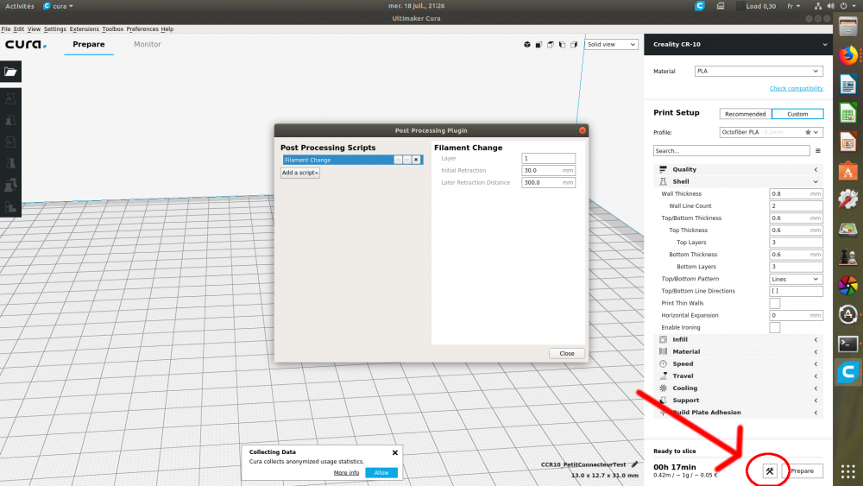Move Filament Change script up

pyautogui.click(x=398, y=160)
